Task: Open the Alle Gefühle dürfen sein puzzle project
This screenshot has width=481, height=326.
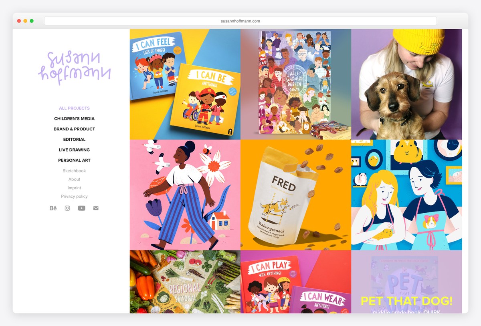Action: click(x=296, y=84)
